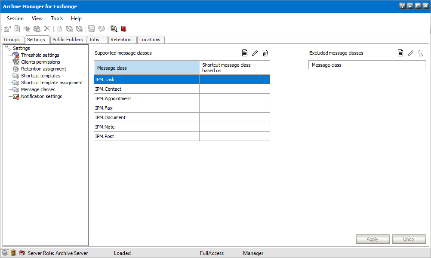This screenshot has width=431, height=258.
Task: Click the Loaded status bar entry
Action: (122, 253)
